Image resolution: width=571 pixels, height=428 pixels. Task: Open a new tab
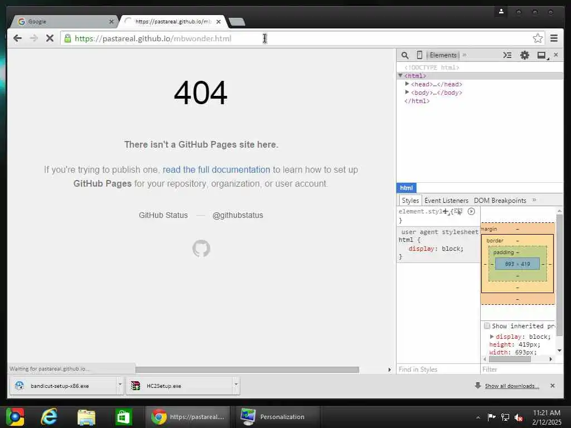tap(237, 22)
